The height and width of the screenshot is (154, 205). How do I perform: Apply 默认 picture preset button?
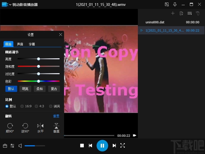[11, 89]
